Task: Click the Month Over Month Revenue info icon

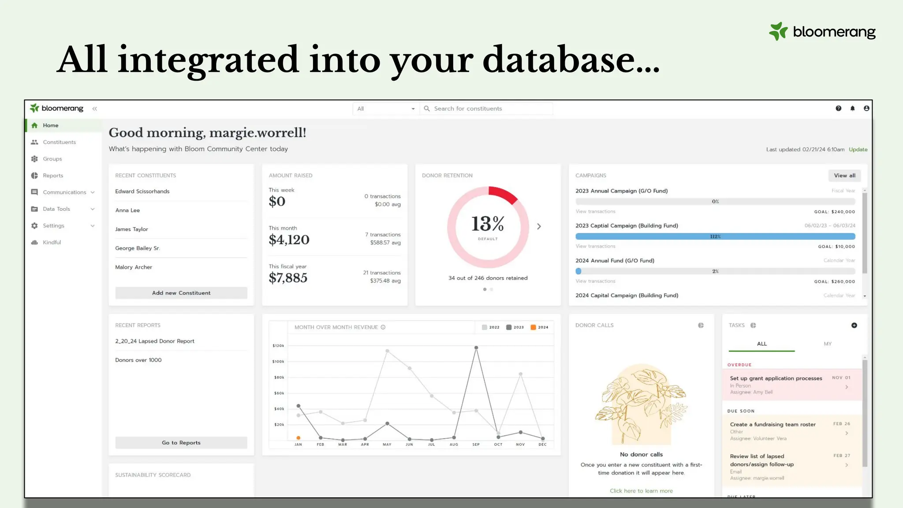Action: (x=383, y=327)
